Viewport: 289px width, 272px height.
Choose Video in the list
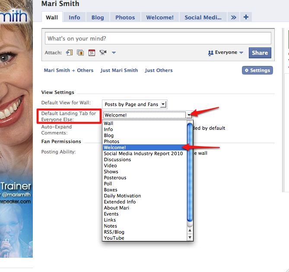pyautogui.click(x=145, y=166)
